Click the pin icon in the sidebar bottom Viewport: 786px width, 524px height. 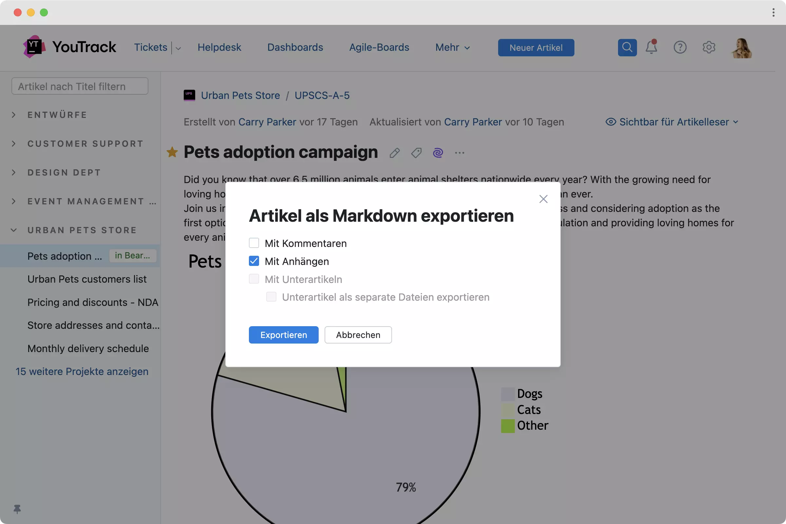[17, 509]
